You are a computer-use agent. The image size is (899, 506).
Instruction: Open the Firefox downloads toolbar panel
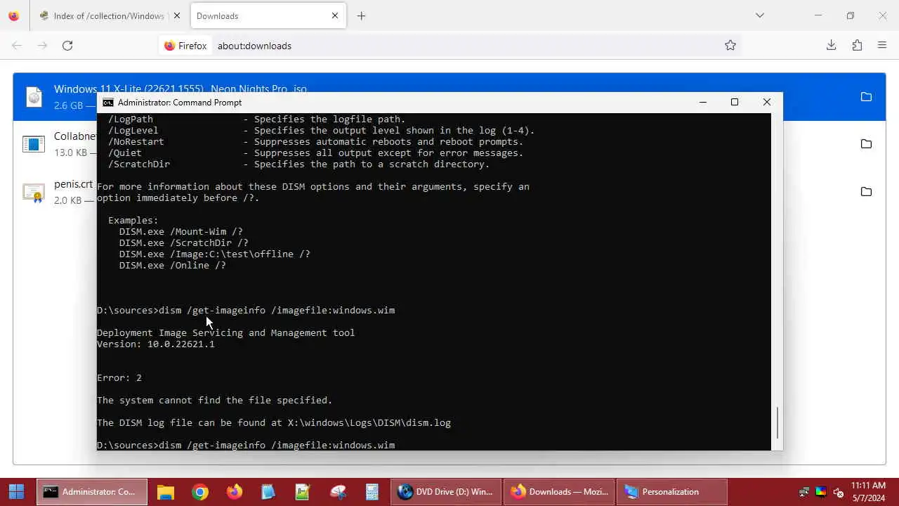(x=831, y=46)
